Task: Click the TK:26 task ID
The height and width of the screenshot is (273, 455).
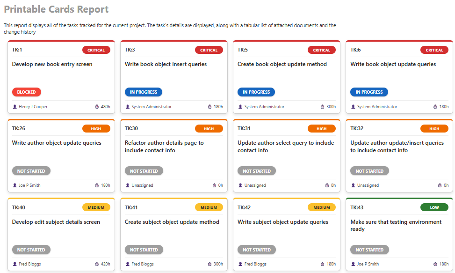Action: 19,128
